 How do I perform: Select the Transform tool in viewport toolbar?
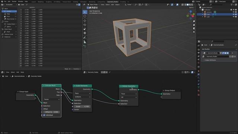click(x=85, y=33)
